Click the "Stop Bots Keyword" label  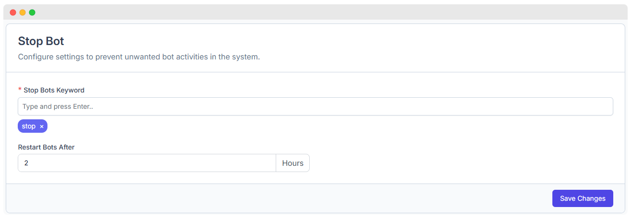[x=54, y=90]
